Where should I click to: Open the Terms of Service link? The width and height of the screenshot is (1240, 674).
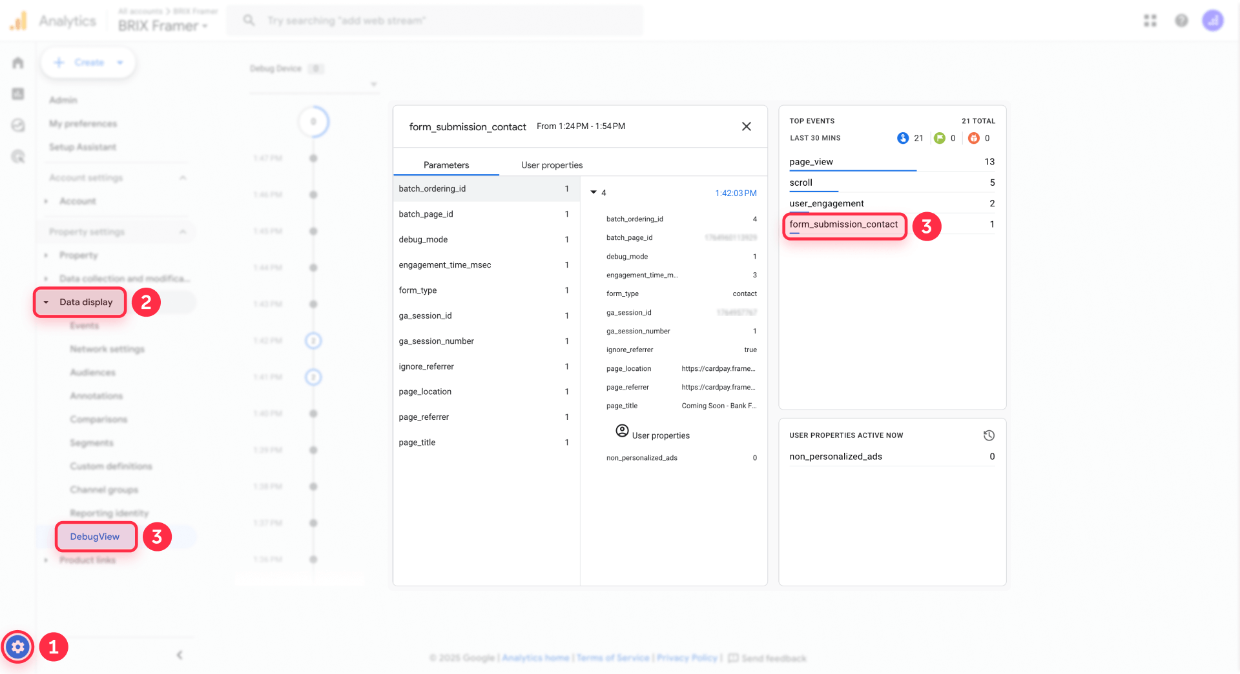pyautogui.click(x=613, y=658)
